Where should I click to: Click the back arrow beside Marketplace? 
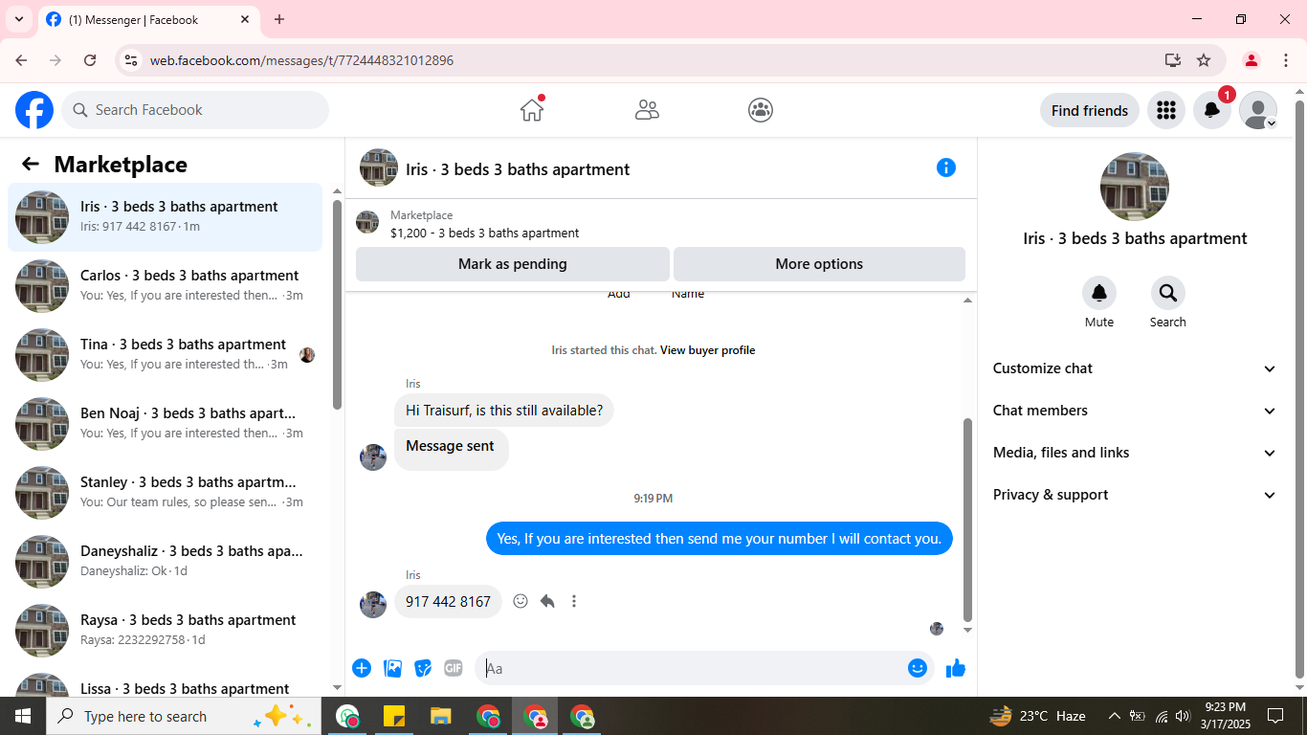(31, 164)
